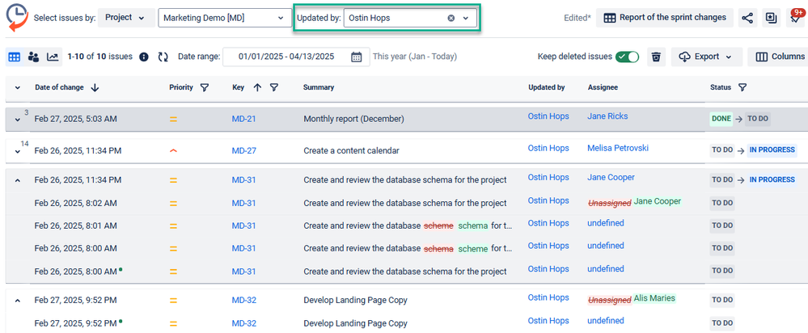Open the Export dropdown

[x=706, y=57]
